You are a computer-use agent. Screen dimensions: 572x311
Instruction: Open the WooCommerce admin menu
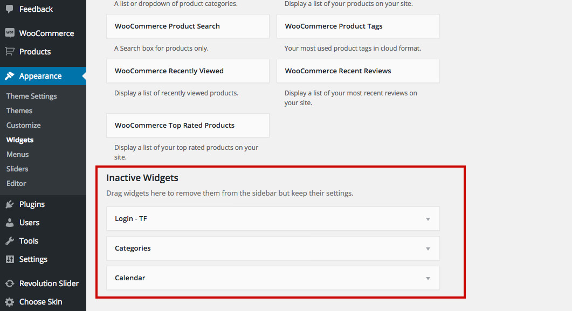coord(43,33)
